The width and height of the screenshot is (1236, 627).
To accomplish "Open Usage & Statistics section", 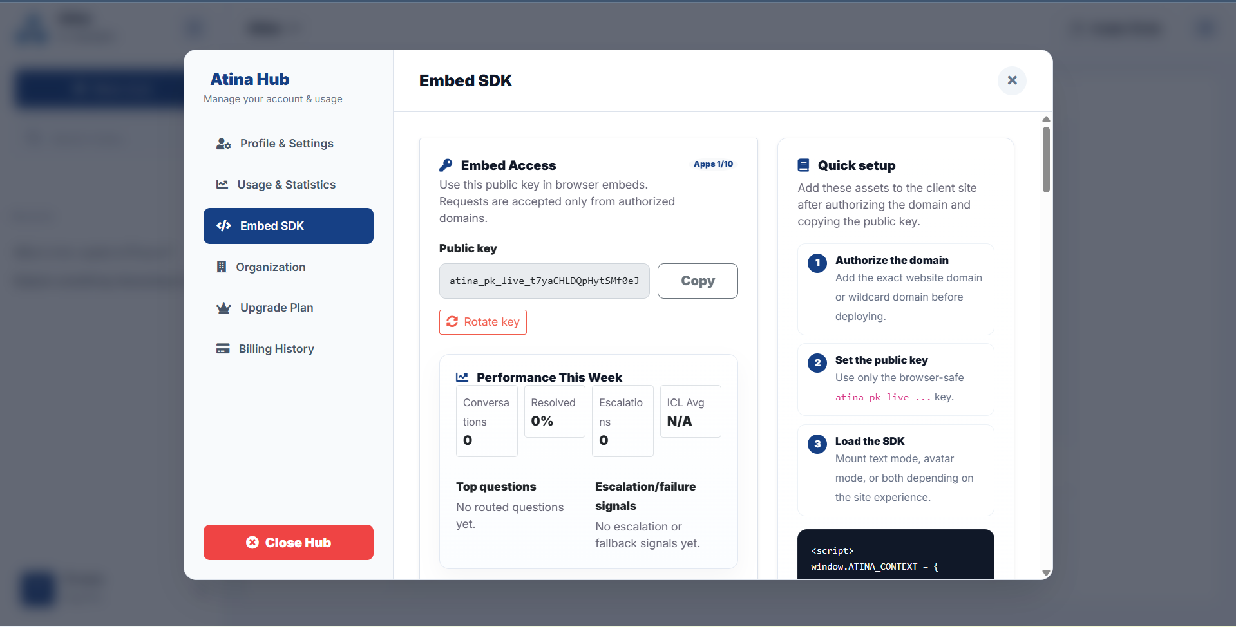I will coord(288,185).
